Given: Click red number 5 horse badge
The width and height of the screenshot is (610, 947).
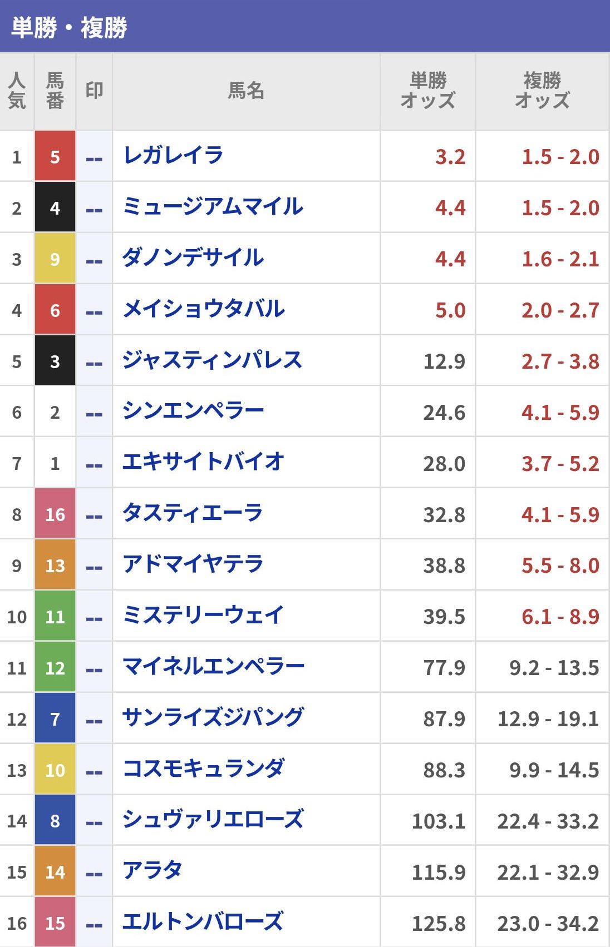Looking at the screenshot, I should (55, 156).
